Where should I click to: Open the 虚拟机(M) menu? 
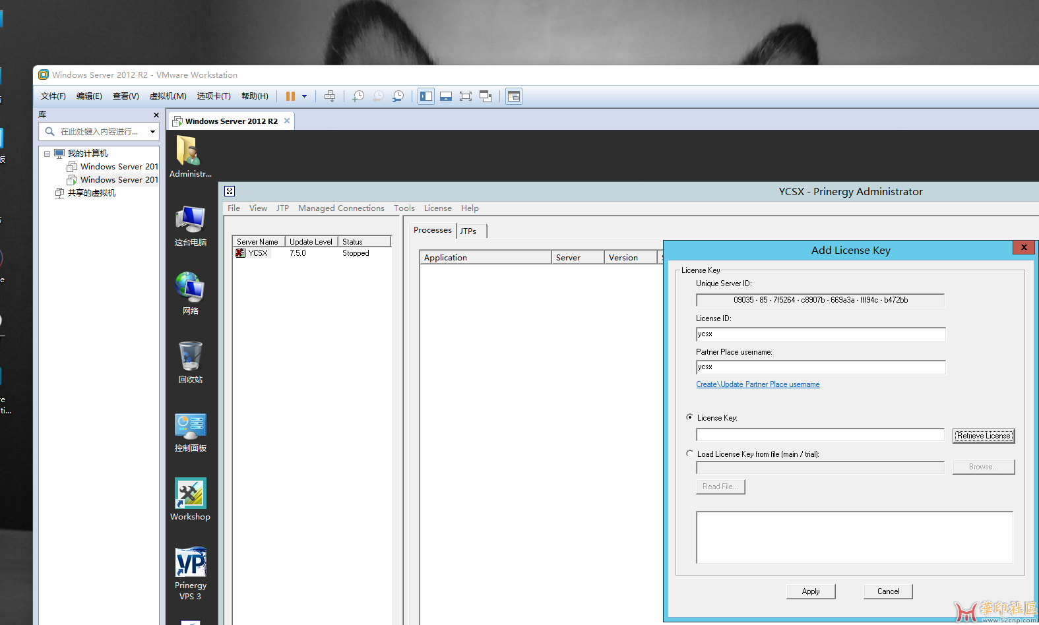[x=168, y=96]
